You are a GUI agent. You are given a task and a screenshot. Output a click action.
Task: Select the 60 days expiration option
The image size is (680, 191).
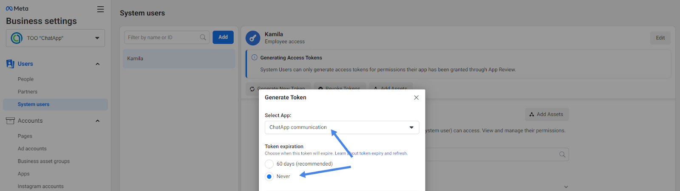269,164
